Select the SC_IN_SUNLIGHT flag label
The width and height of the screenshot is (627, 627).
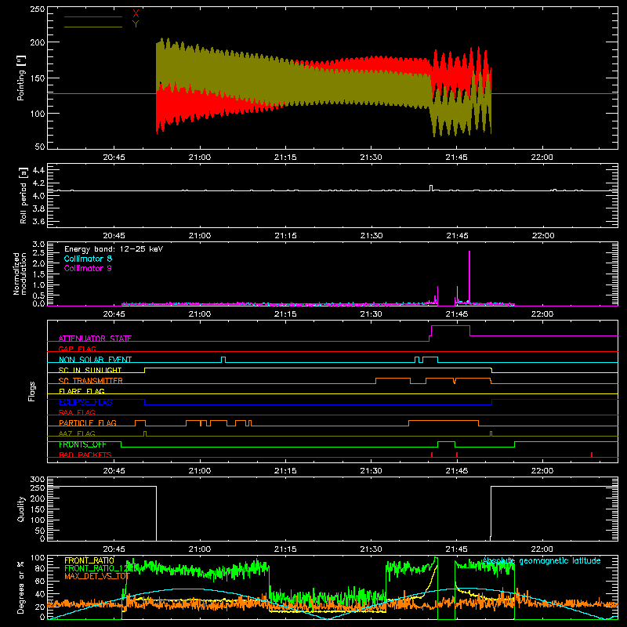(x=90, y=370)
